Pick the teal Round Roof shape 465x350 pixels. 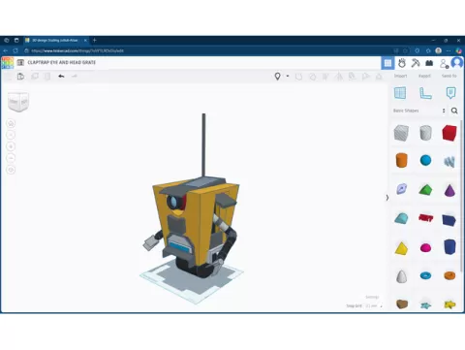401,218
